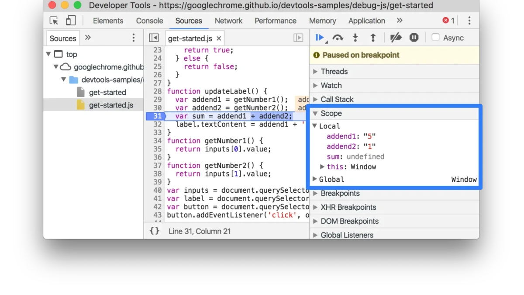Show more DevTools tabs chevron

pos(400,21)
